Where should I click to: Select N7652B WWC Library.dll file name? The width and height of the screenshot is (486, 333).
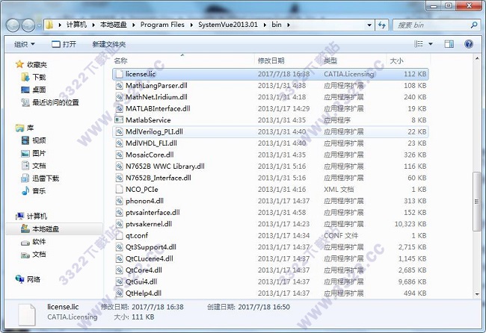(165, 166)
